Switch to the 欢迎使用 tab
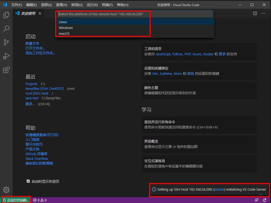Screen dimensions: 271x203 28,13
